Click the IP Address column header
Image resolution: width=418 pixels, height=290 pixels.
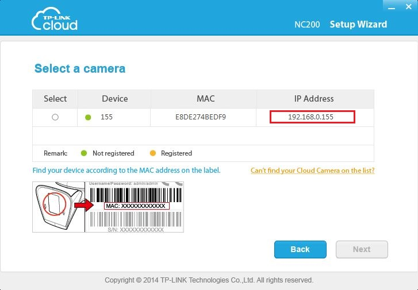pos(314,99)
